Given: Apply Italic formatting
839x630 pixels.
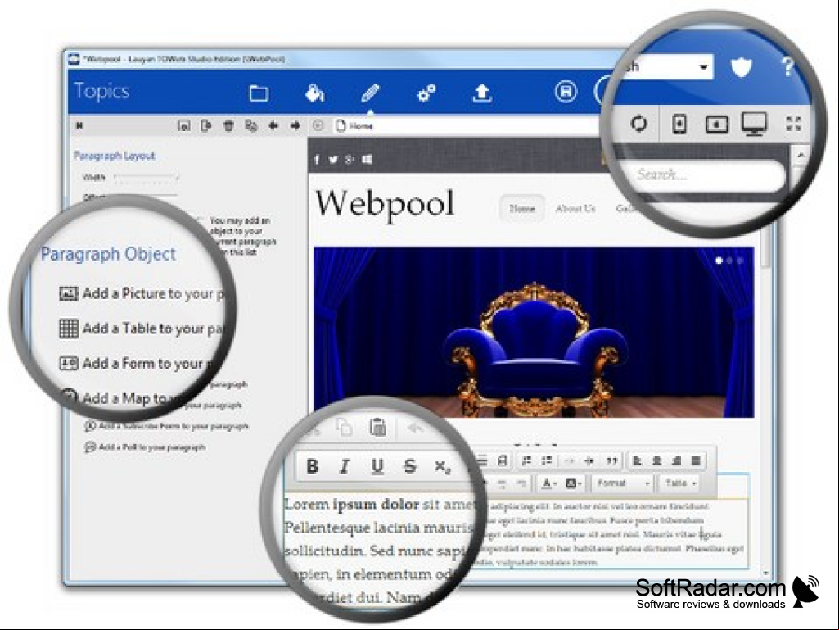Looking at the screenshot, I should 345,466.
